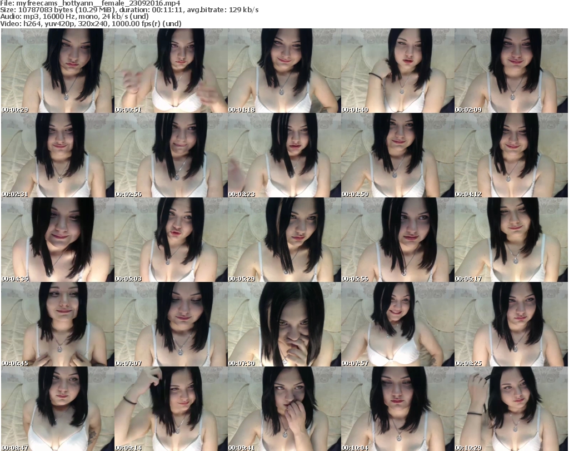569x451 pixels.
Task: Select the thumbnail stamped 00:07:30
Action: tap(284, 324)
